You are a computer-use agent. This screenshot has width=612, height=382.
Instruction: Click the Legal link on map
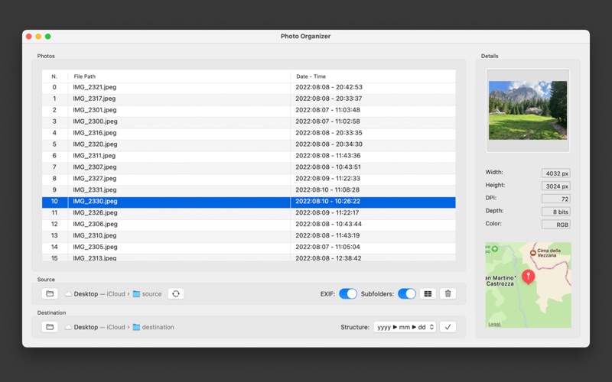(494, 324)
